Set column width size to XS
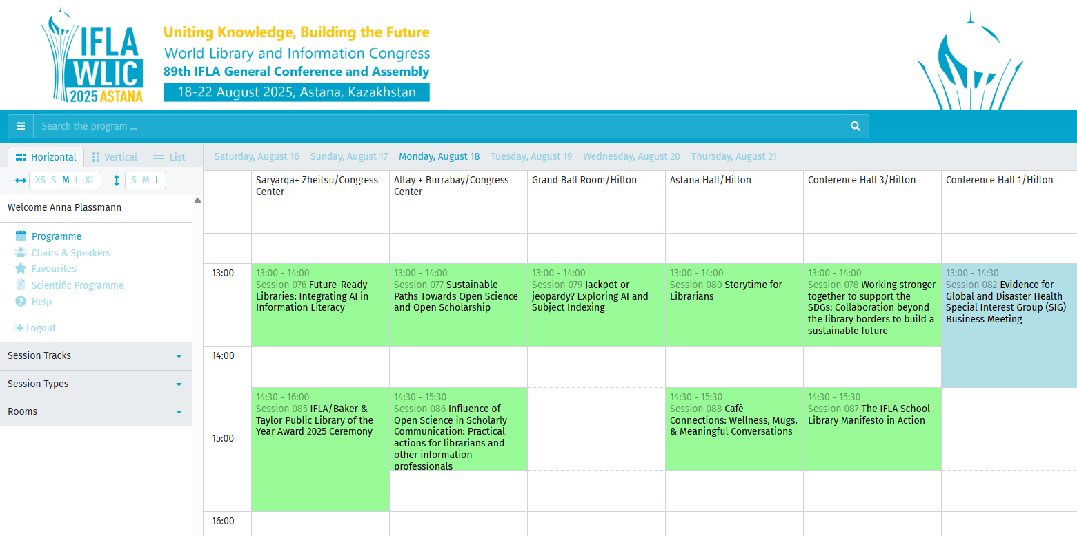1077x536 pixels. tap(40, 181)
